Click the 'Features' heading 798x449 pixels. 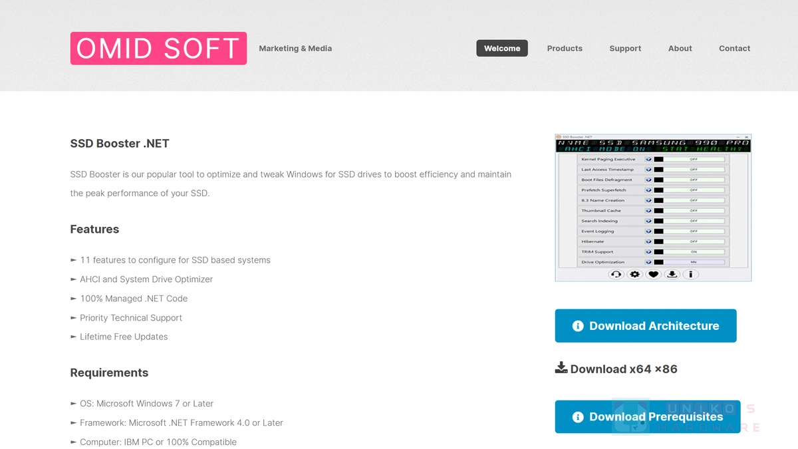(x=94, y=229)
